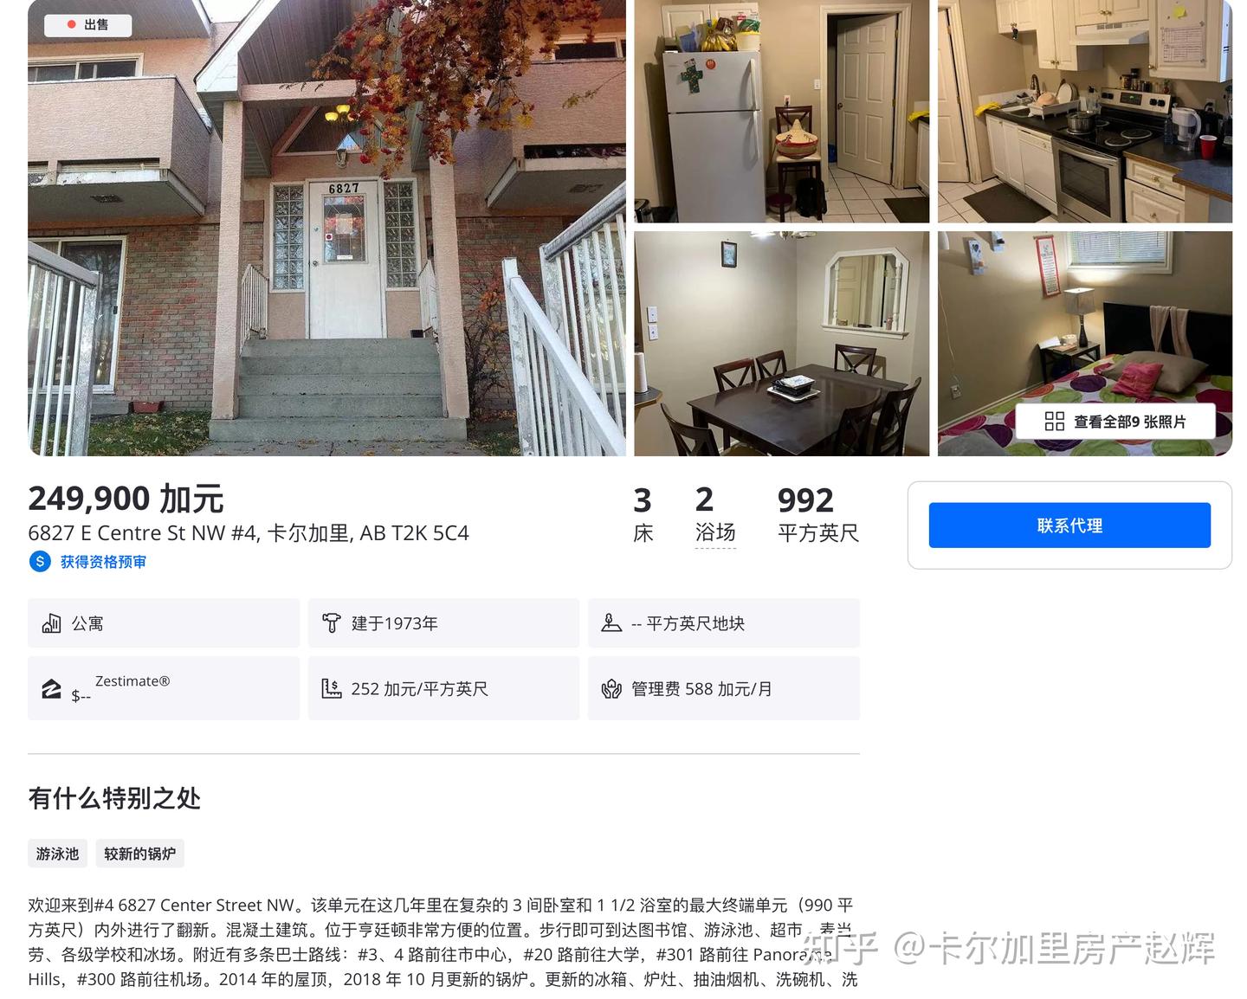Viewport: 1247px width, 999px height.
Task: Click the lot size icon
Action: point(611,623)
